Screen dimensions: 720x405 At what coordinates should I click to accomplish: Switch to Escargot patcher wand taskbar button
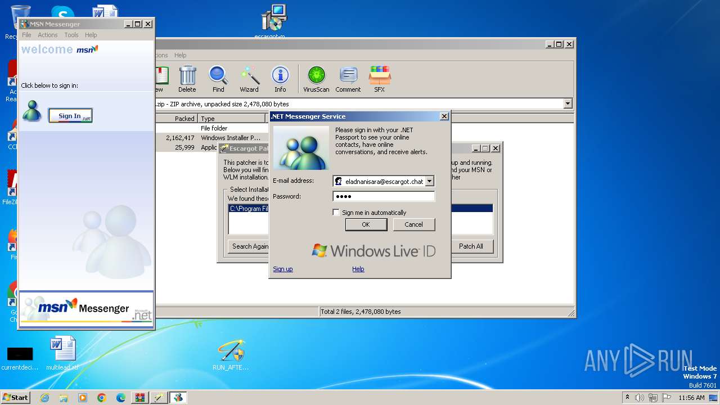pos(159,398)
